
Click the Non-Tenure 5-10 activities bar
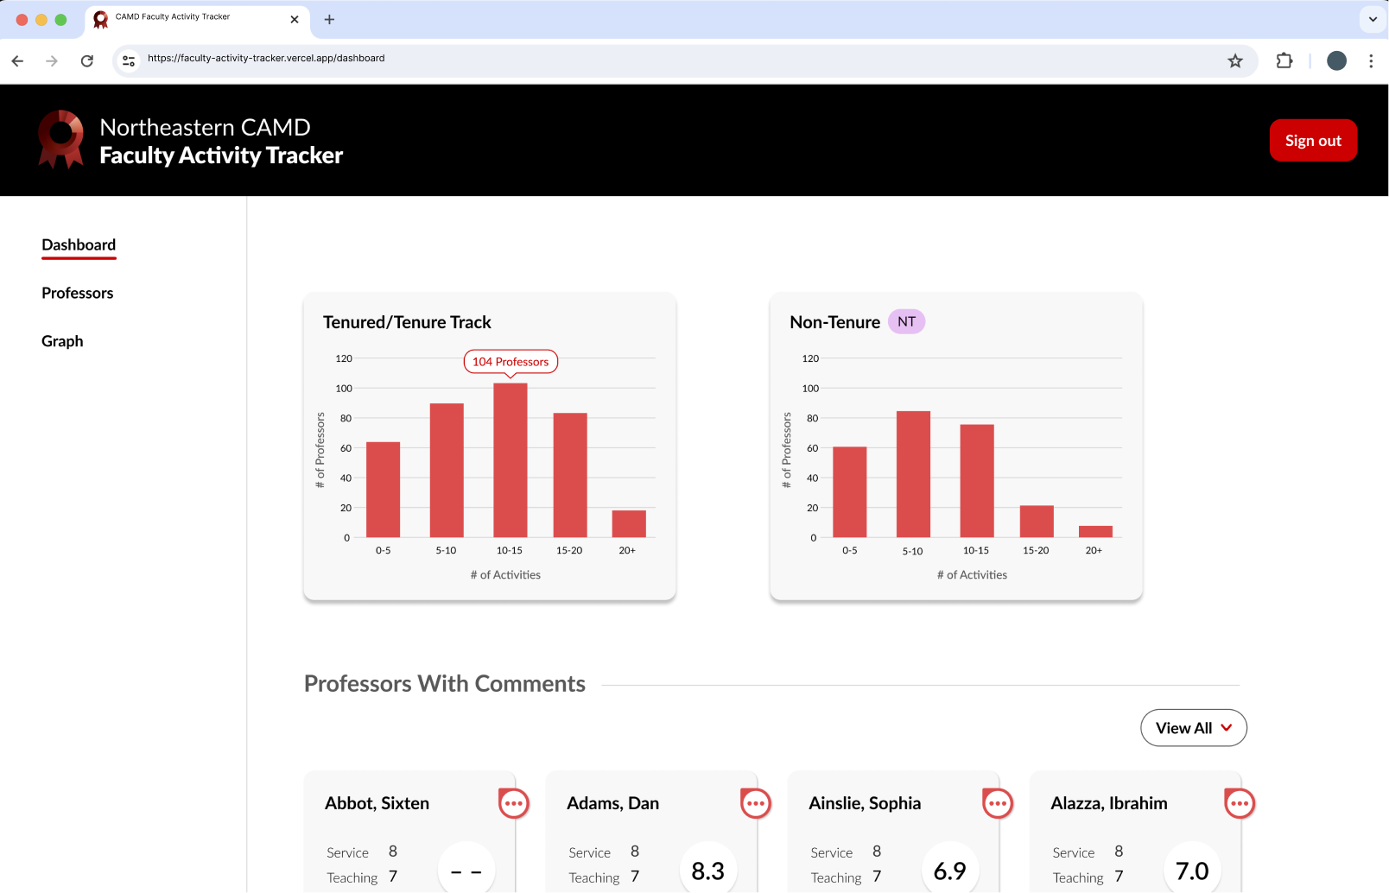913,474
